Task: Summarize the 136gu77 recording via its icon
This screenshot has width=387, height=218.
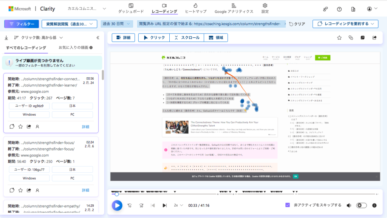Action: click(12, 190)
